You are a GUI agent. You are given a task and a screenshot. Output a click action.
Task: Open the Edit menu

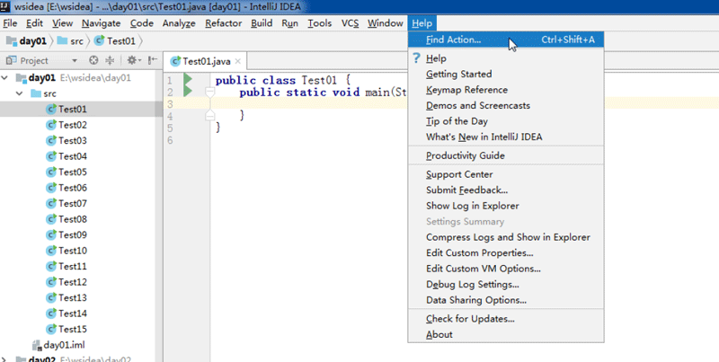tap(34, 23)
